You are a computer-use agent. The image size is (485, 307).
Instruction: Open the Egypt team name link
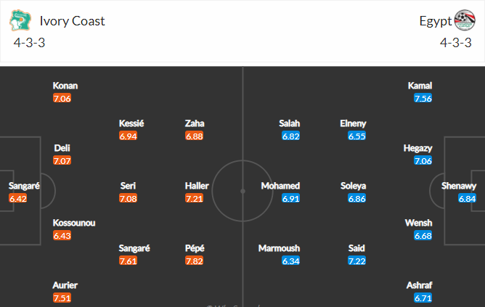click(x=436, y=21)
